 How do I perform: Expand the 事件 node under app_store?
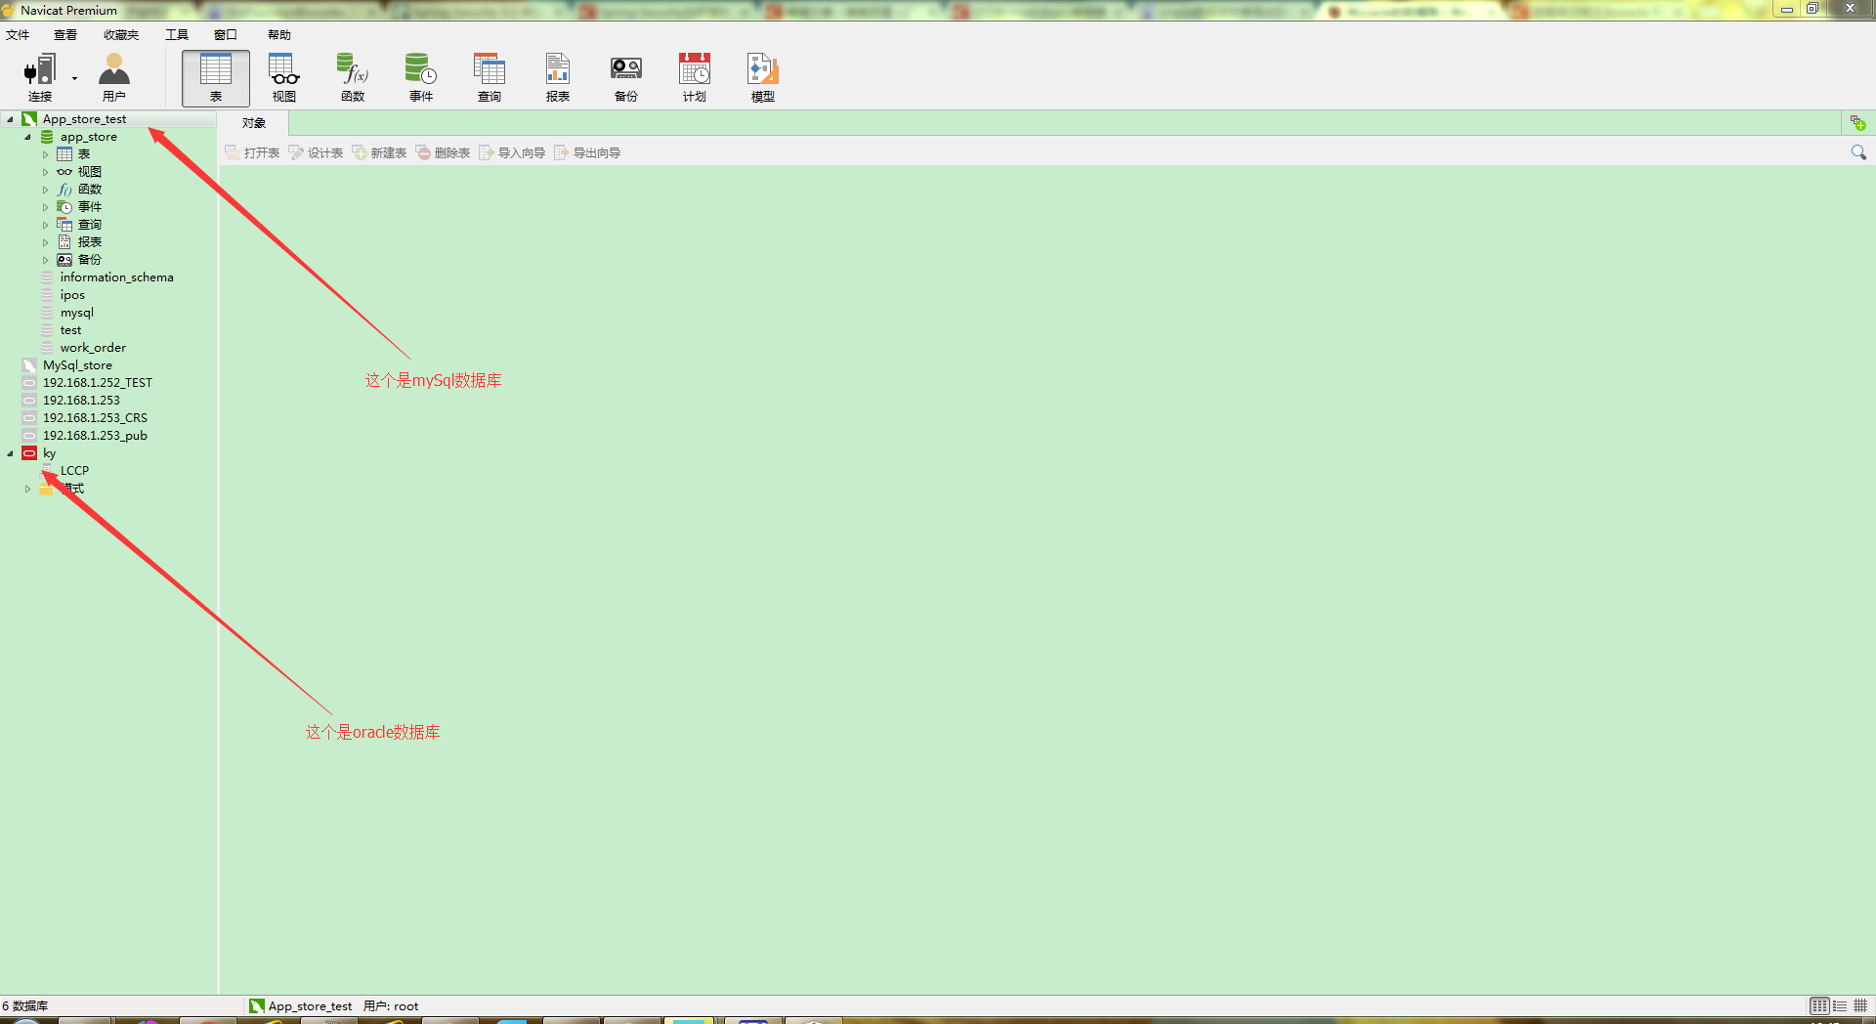(45, 207)
